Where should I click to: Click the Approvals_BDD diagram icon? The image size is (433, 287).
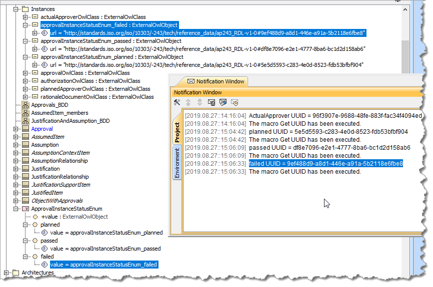[x=25, y=105]
